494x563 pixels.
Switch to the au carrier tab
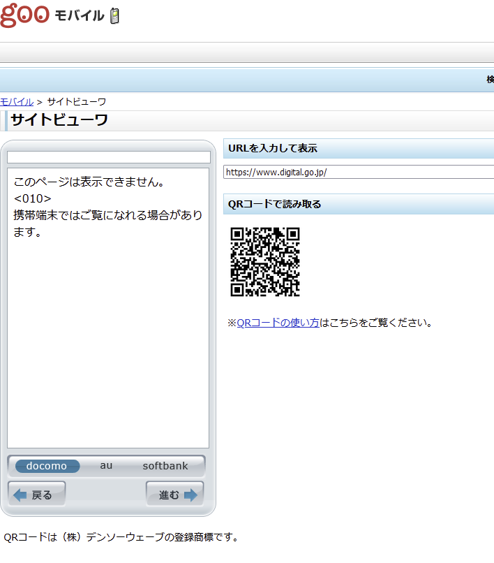106,466
